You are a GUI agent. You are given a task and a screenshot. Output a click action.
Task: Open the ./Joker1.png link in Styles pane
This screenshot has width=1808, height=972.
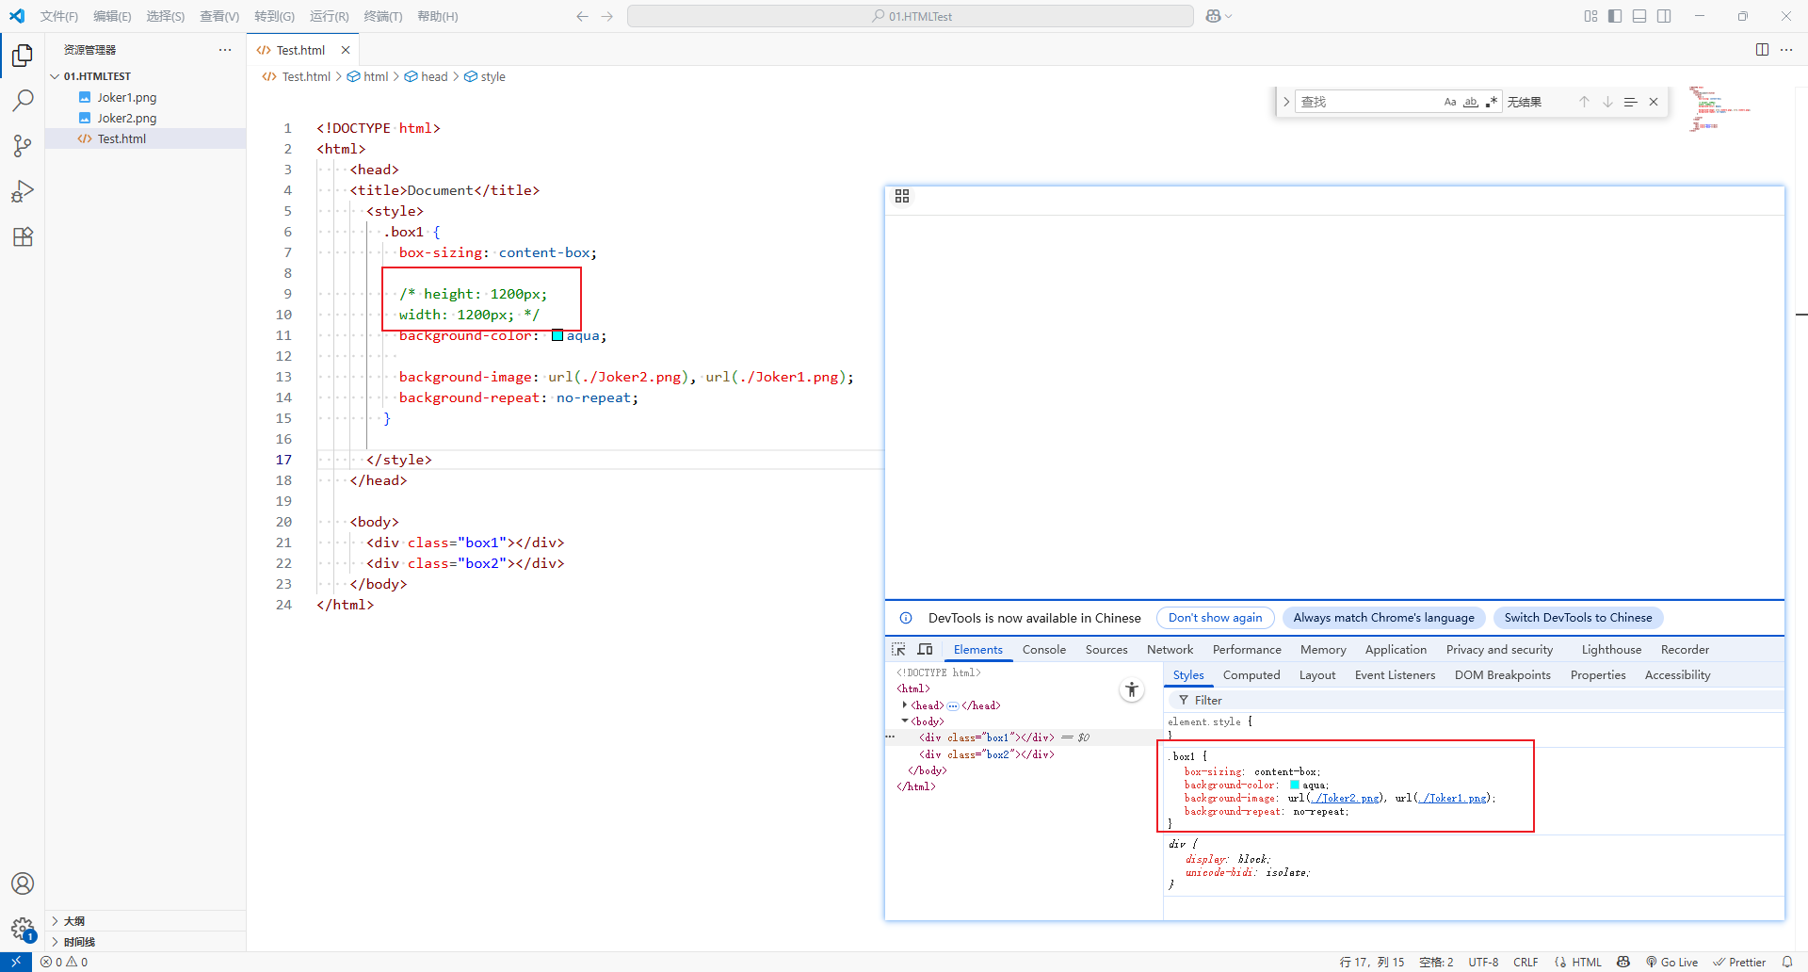coord(1452,798)
